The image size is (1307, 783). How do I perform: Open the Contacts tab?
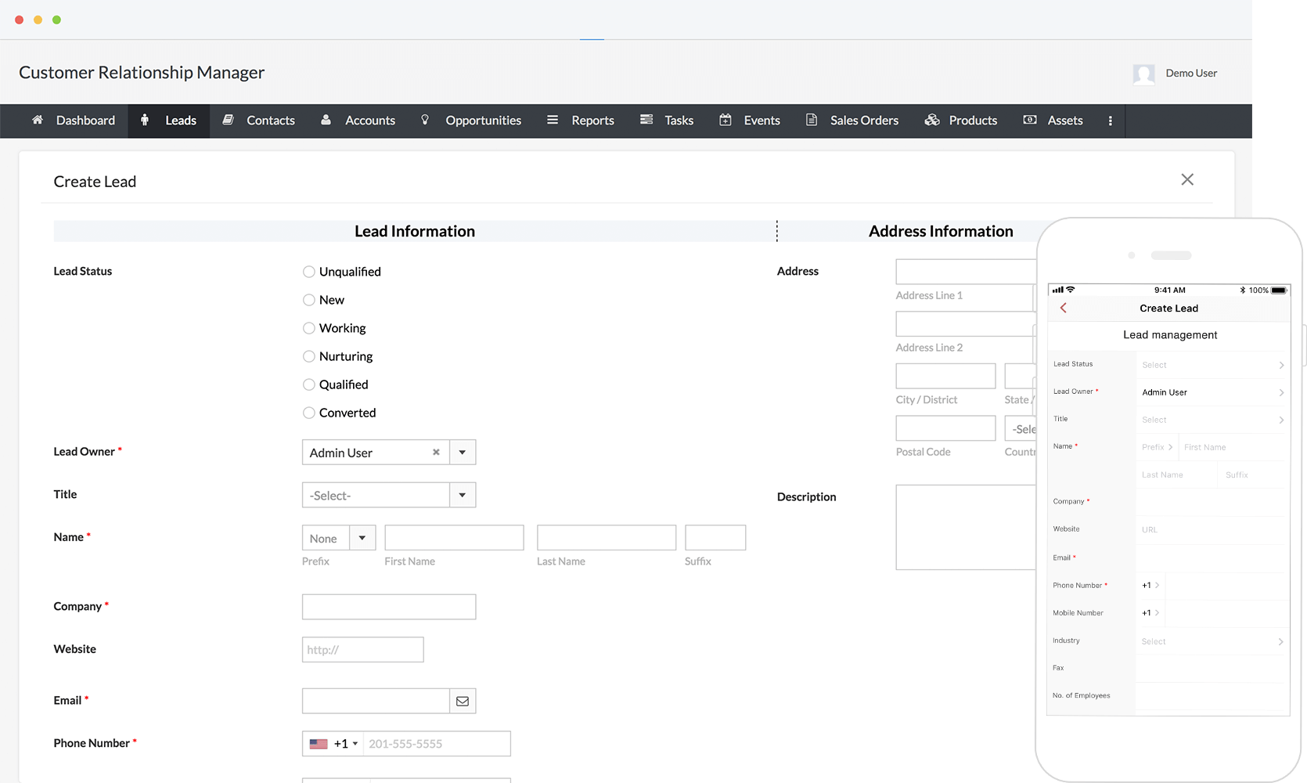259,121
